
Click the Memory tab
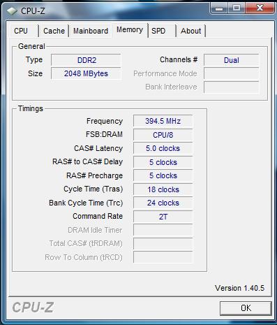[130, 30]
